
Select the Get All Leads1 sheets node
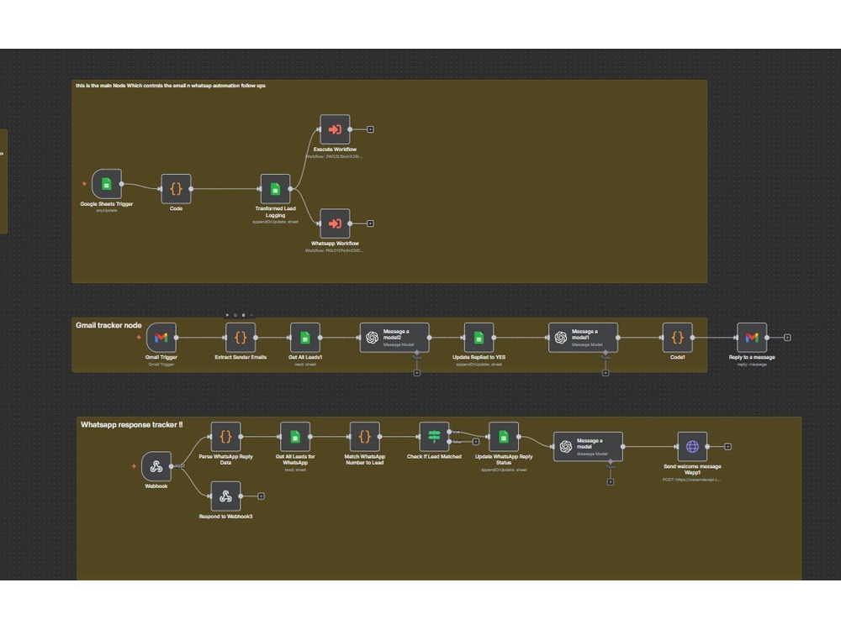pyautogui.click(x=304, y=338)
